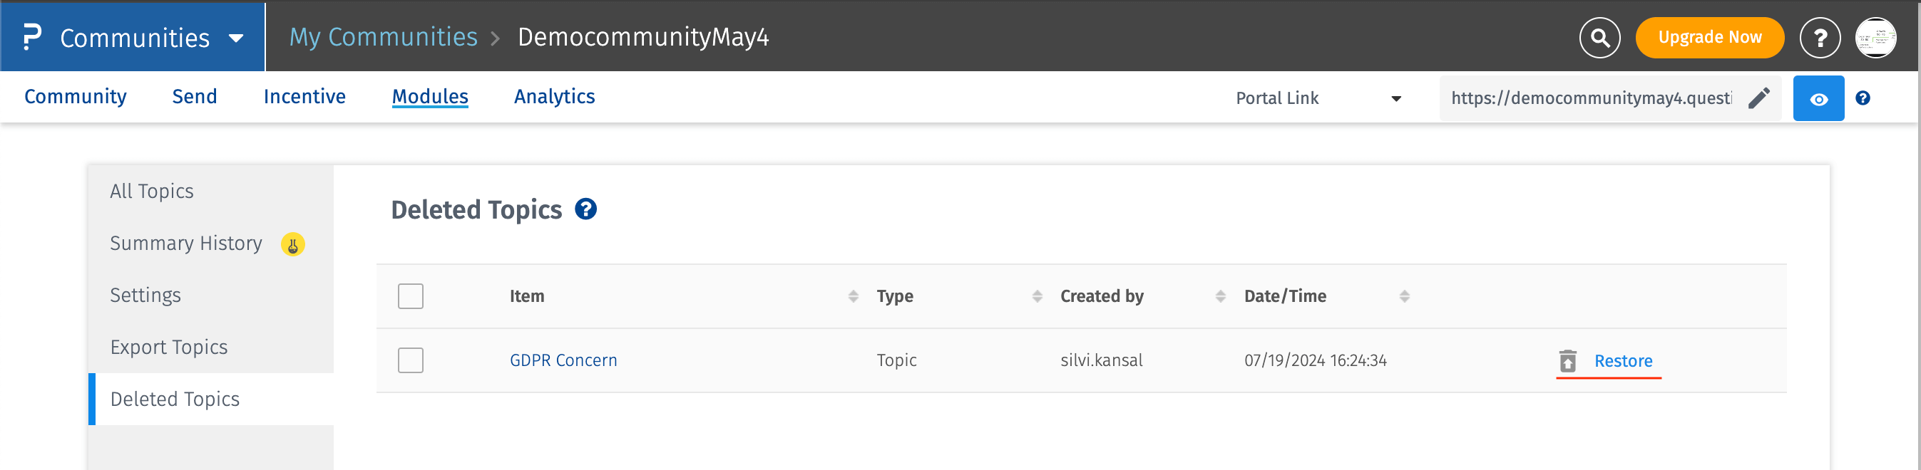Open the GDPR Concern topic link
This screenshot has width=1921, height=470.
coord(563,360)
